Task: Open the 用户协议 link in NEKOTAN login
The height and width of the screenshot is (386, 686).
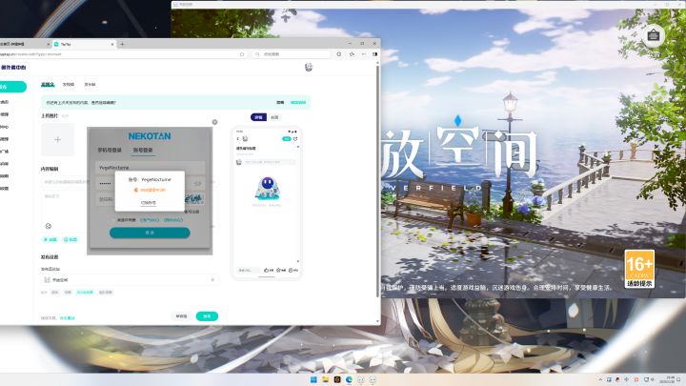Action: coord(150,220)
